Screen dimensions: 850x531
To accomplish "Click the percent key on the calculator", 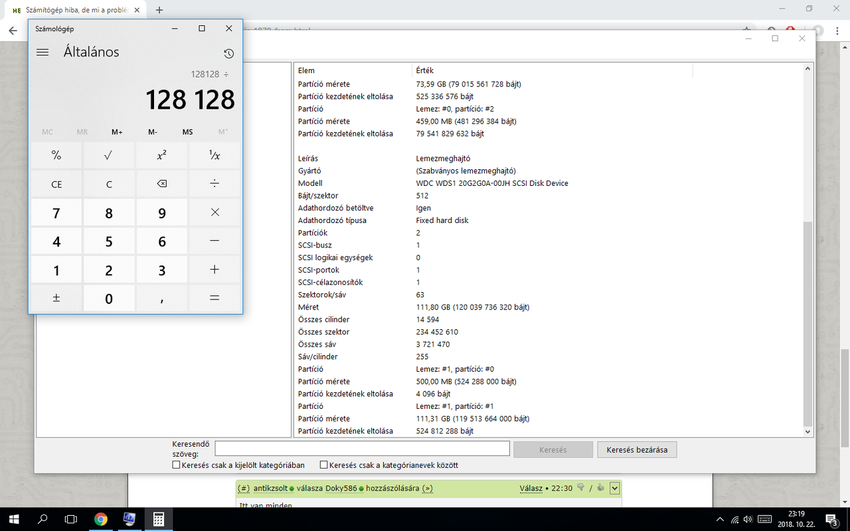I will click(56, 155).
